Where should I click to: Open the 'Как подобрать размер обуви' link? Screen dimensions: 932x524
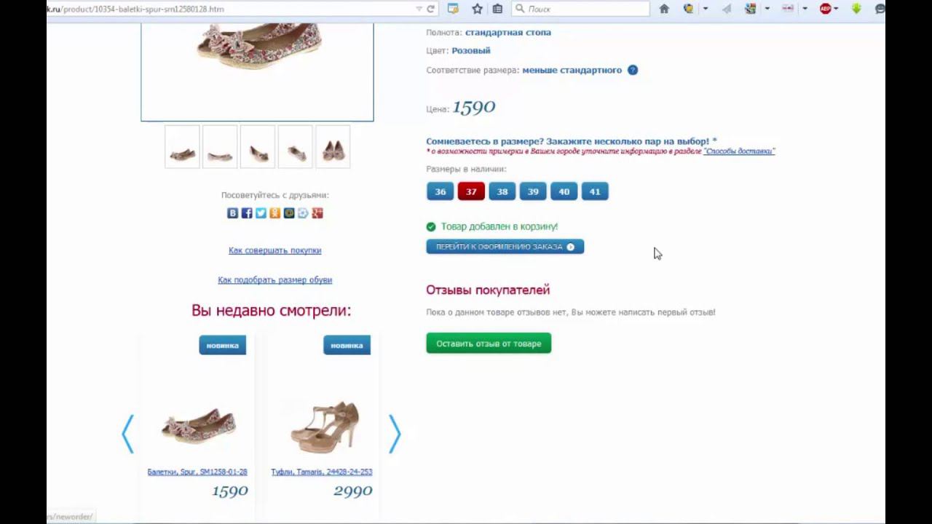[275, 280]
